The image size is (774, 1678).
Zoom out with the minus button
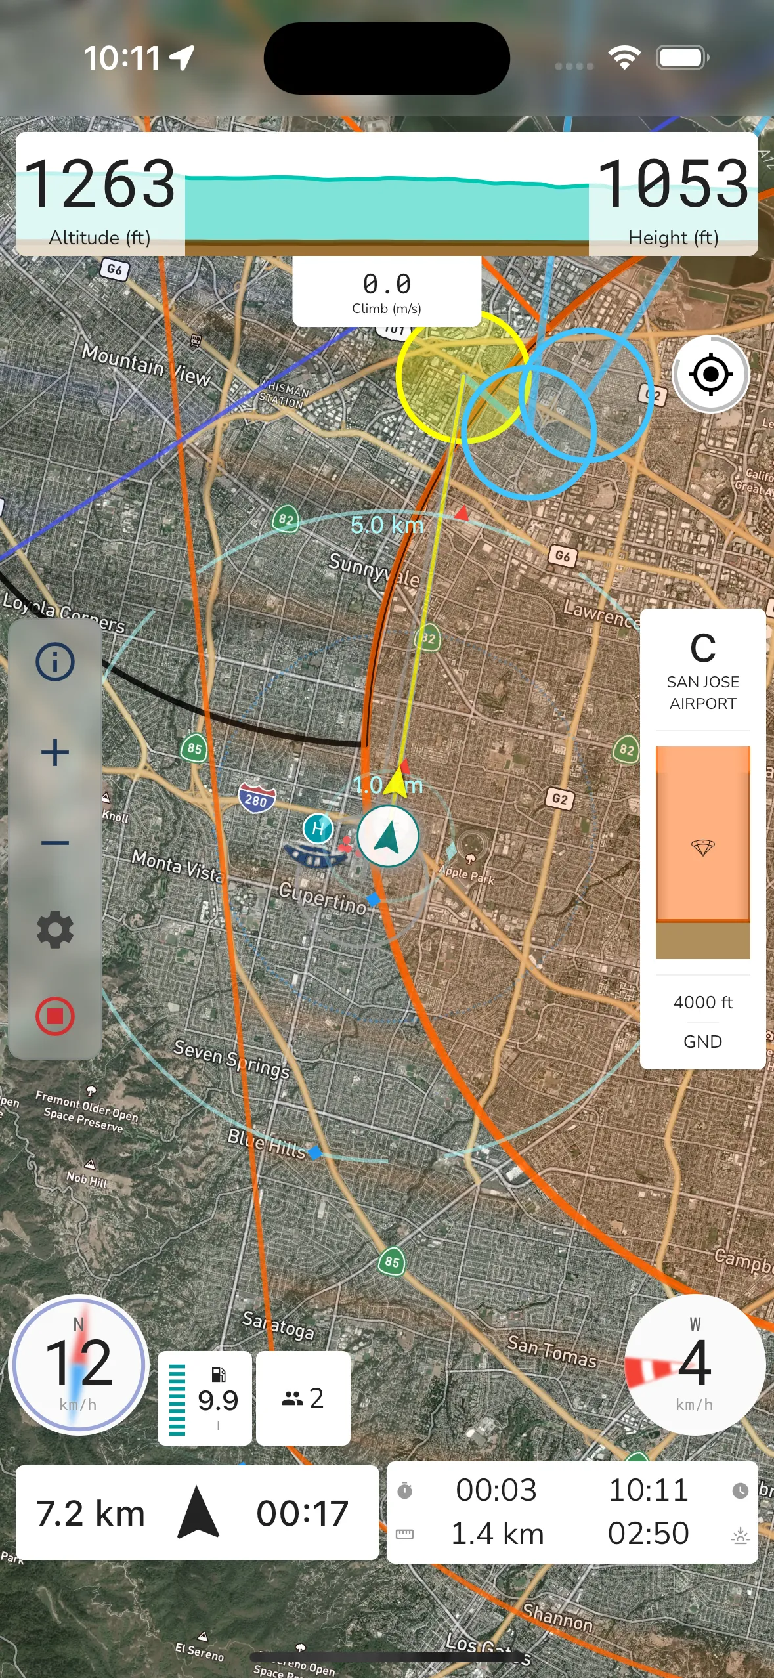point(55,842)
